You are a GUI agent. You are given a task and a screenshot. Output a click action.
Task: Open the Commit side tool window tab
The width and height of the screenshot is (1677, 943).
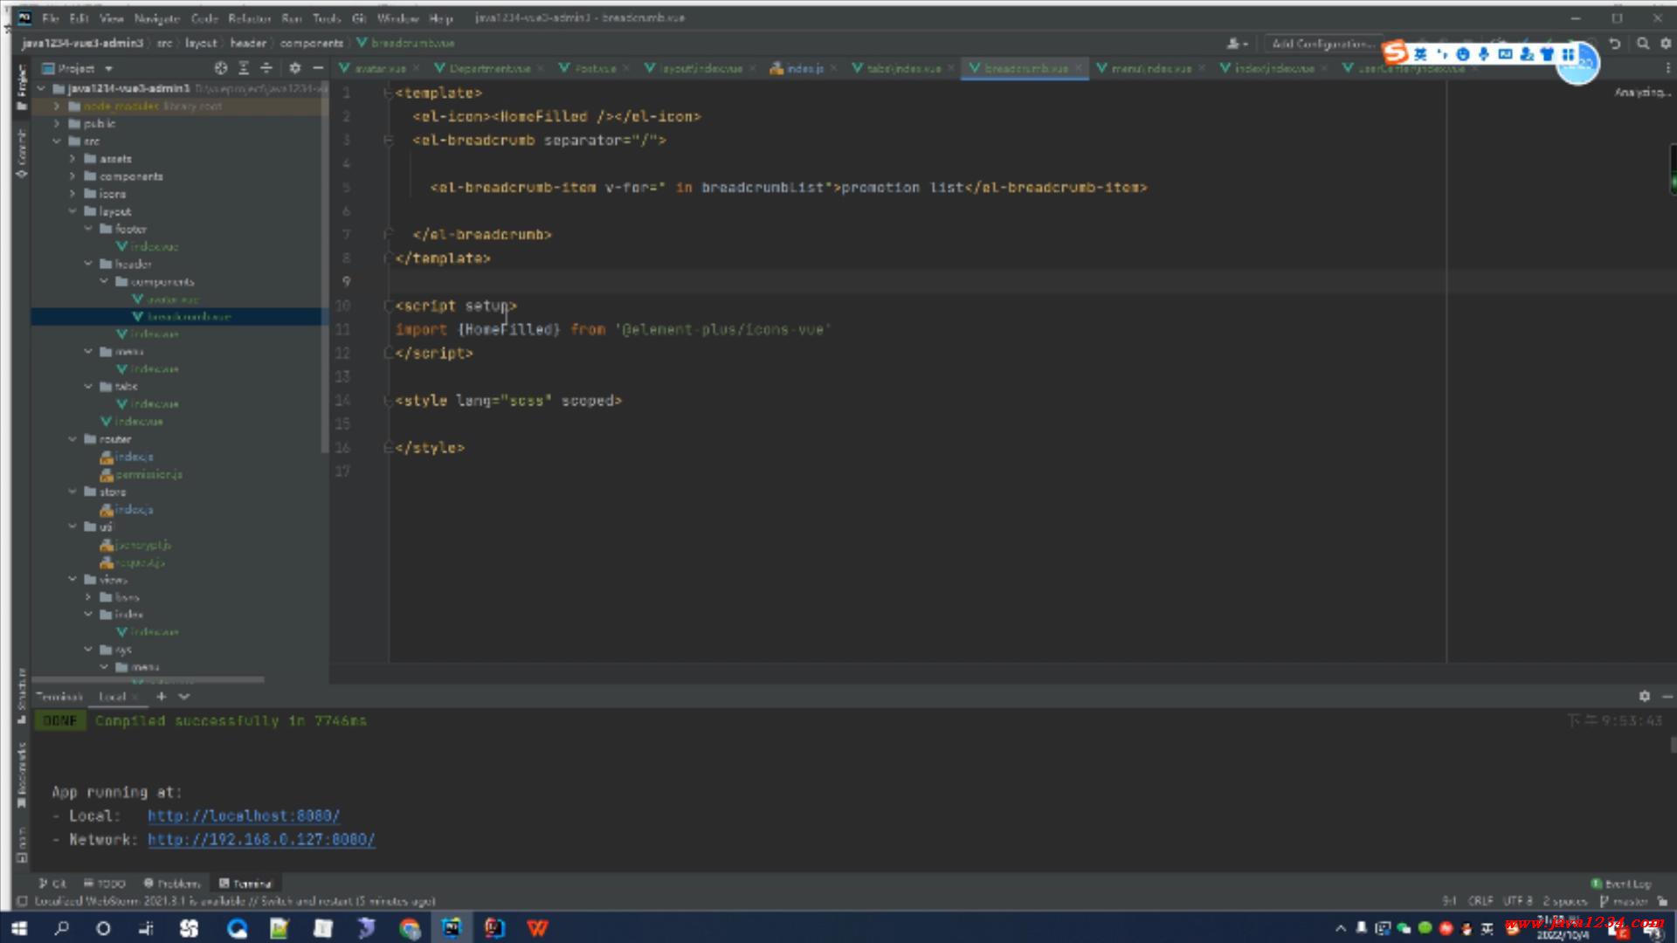pos(22,154)
